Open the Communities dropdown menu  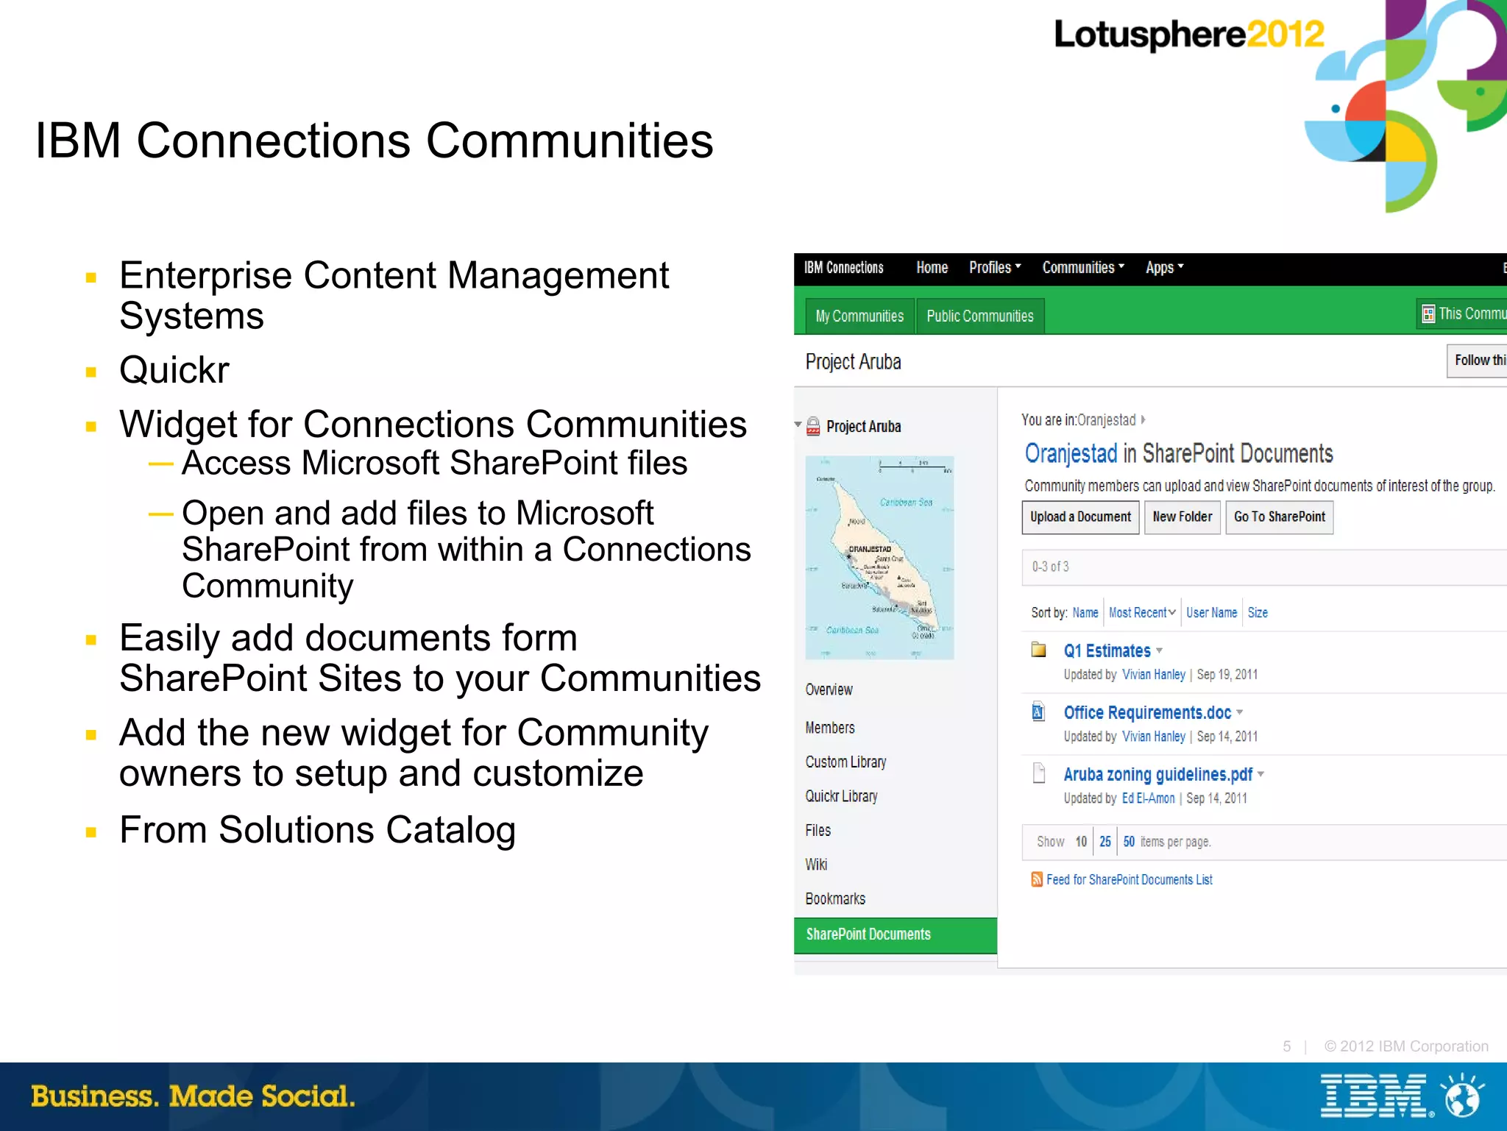1083,268
